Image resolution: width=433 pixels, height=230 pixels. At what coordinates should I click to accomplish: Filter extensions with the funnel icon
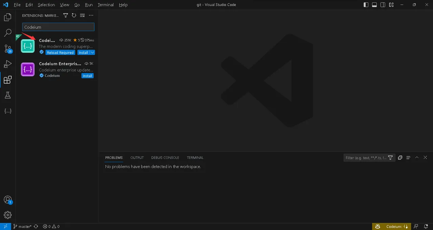pos(66,15)
